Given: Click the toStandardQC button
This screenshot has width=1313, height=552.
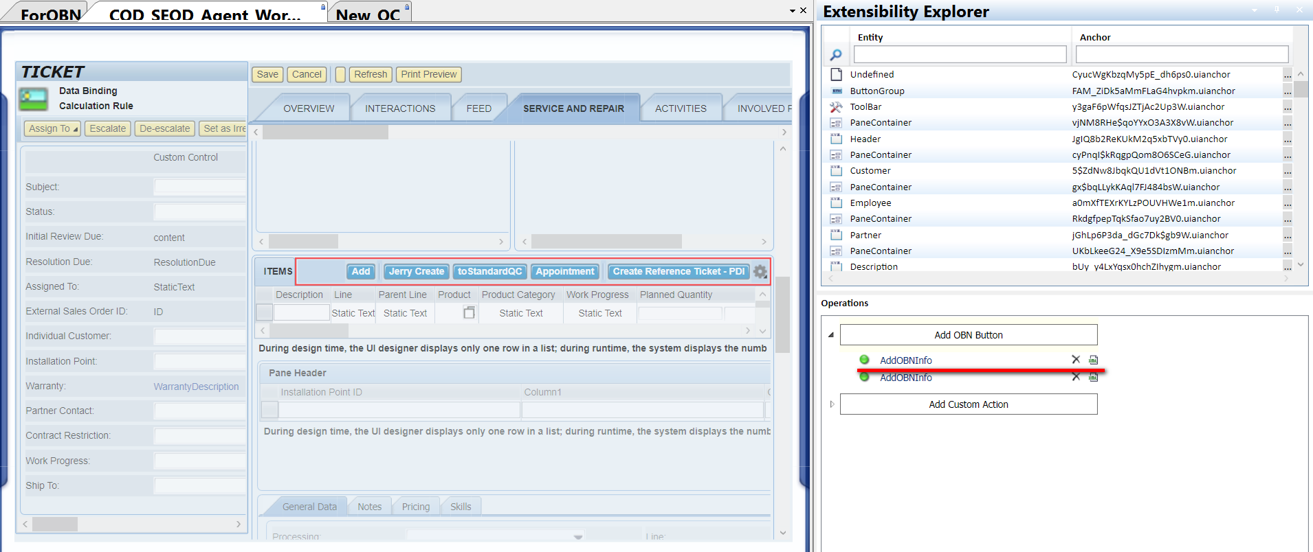Looking at the screenshot, I should (x=489, y=272).
